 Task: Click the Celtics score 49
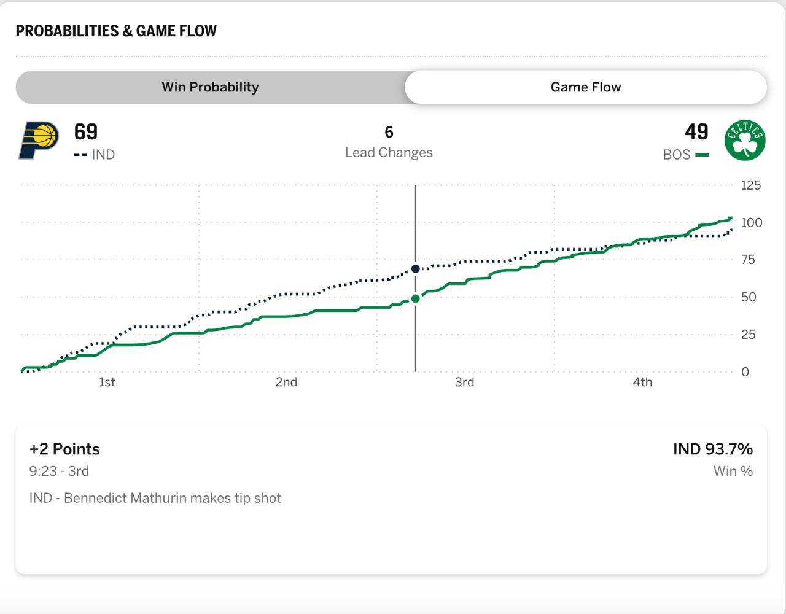[x=696, y=132]
